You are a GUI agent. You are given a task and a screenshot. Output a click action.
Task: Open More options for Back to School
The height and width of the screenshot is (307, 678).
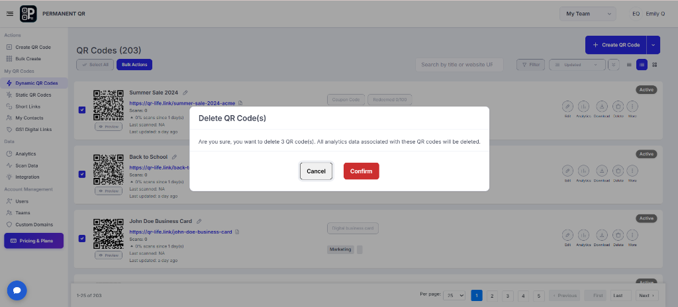tap(632, 170)
